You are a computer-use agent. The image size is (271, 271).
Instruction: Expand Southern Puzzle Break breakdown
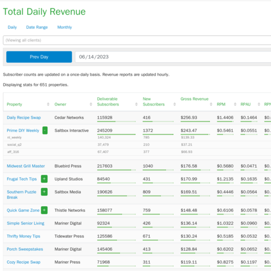click(x=44, y=192)
